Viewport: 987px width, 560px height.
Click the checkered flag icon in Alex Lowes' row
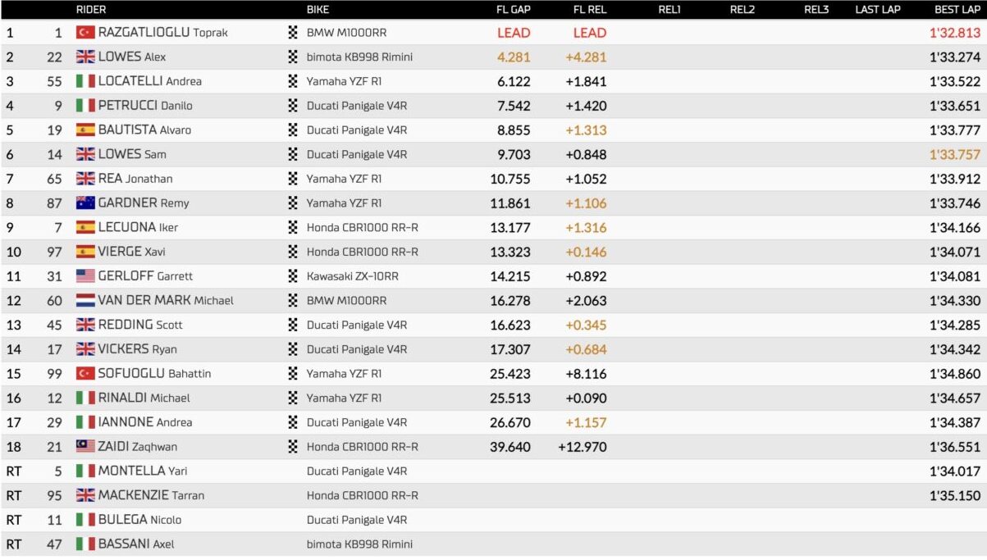pyautogui.click(x=293, y=57)
